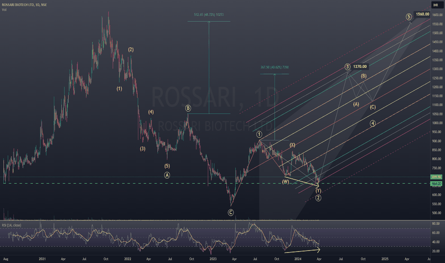Click the 2025 date axis label
This screenshot has height=263, width=445.
coord(385,259)
